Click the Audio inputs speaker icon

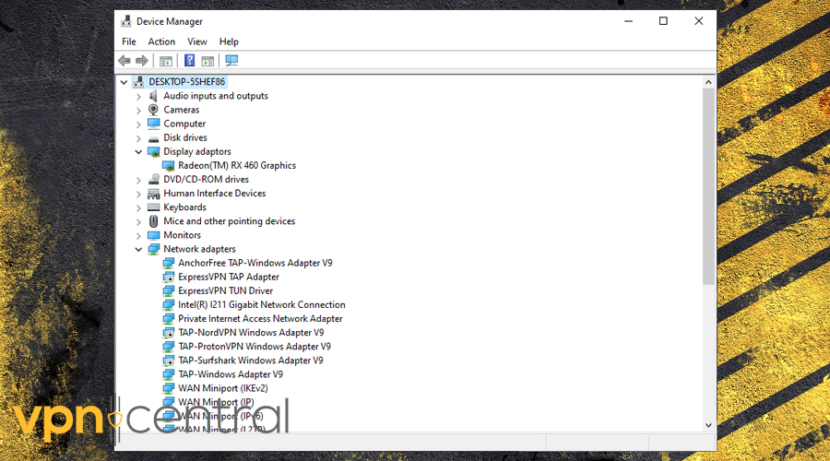(154, 96)
